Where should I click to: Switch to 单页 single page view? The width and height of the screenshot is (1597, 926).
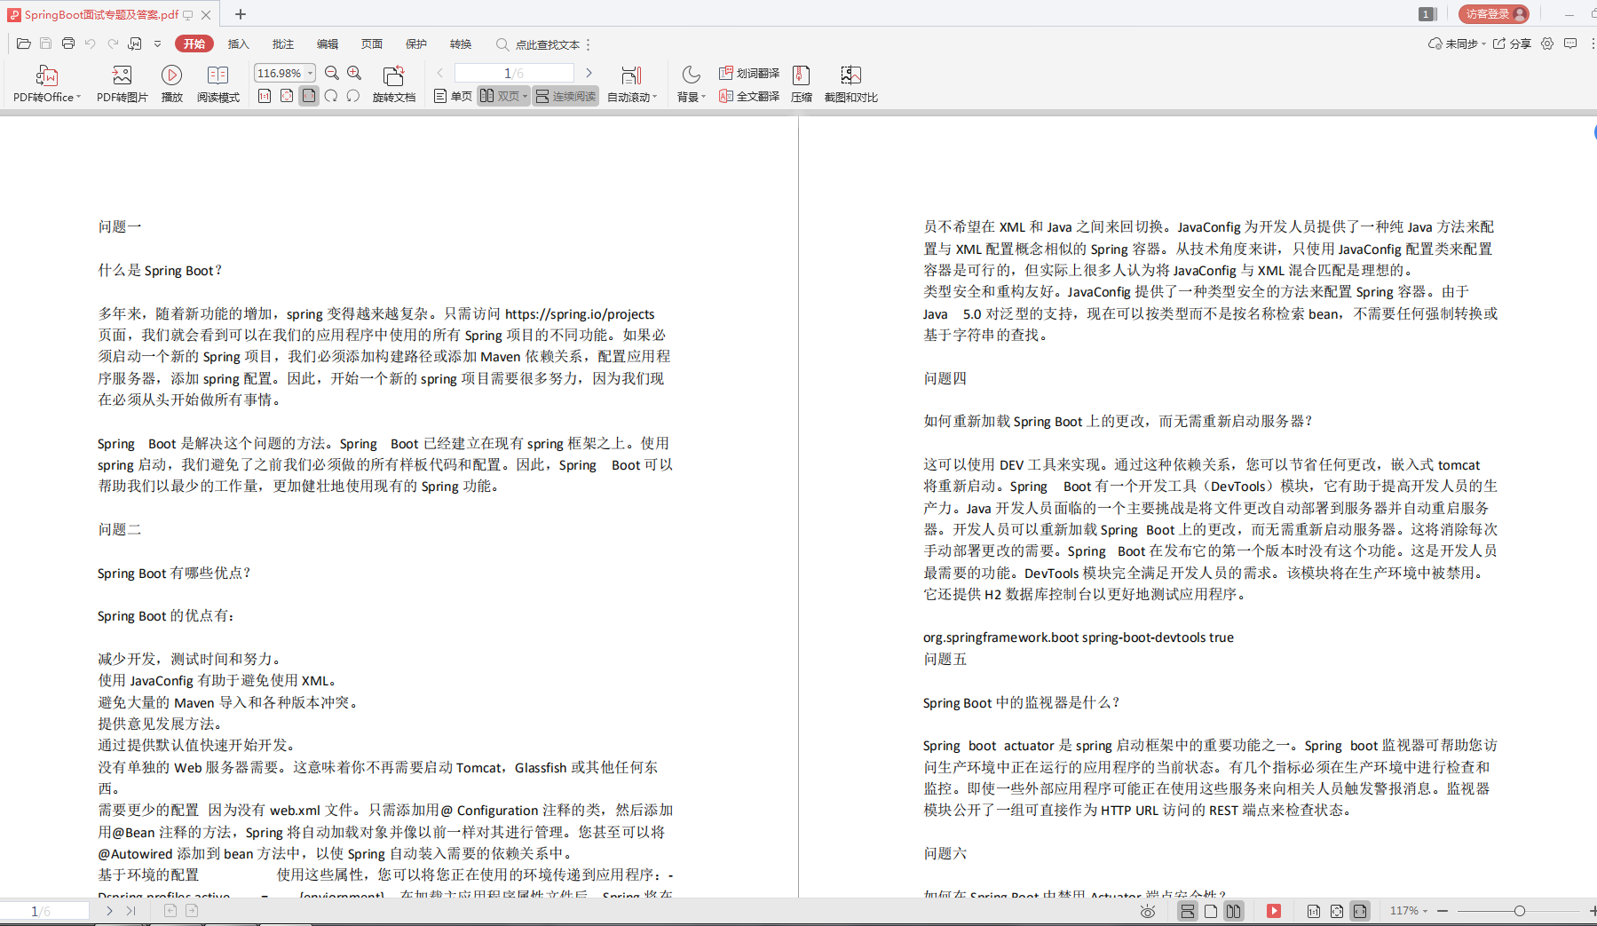pyautogui.click(x=453, y=96)
